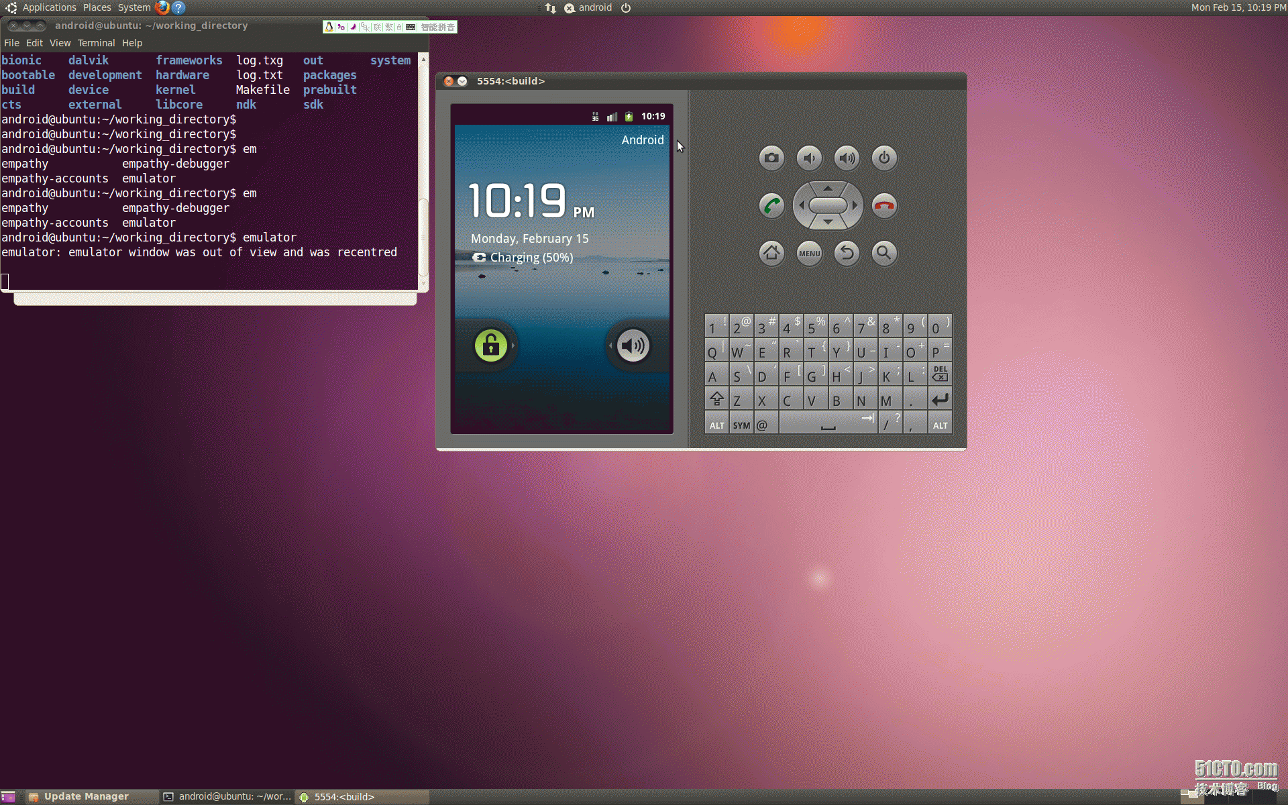
Task: Click the emulator signal strength icon
Action: (611, 116)
